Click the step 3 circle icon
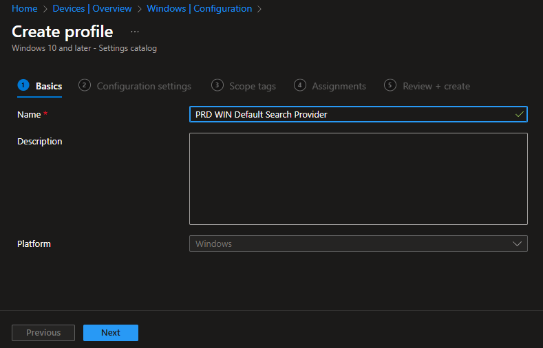 click(217, 85)
